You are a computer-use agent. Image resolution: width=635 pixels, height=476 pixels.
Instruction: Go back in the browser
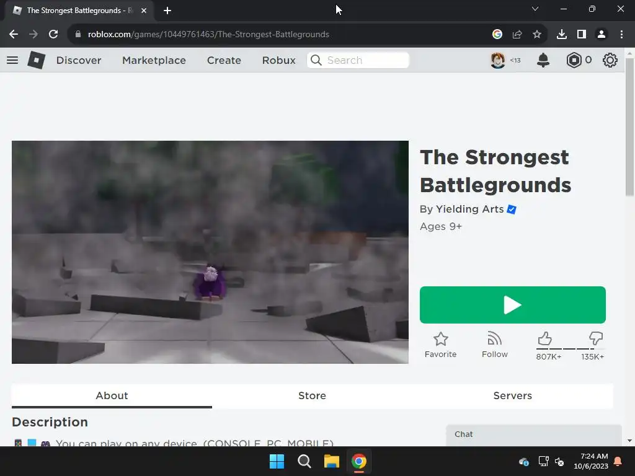point(14,35)
